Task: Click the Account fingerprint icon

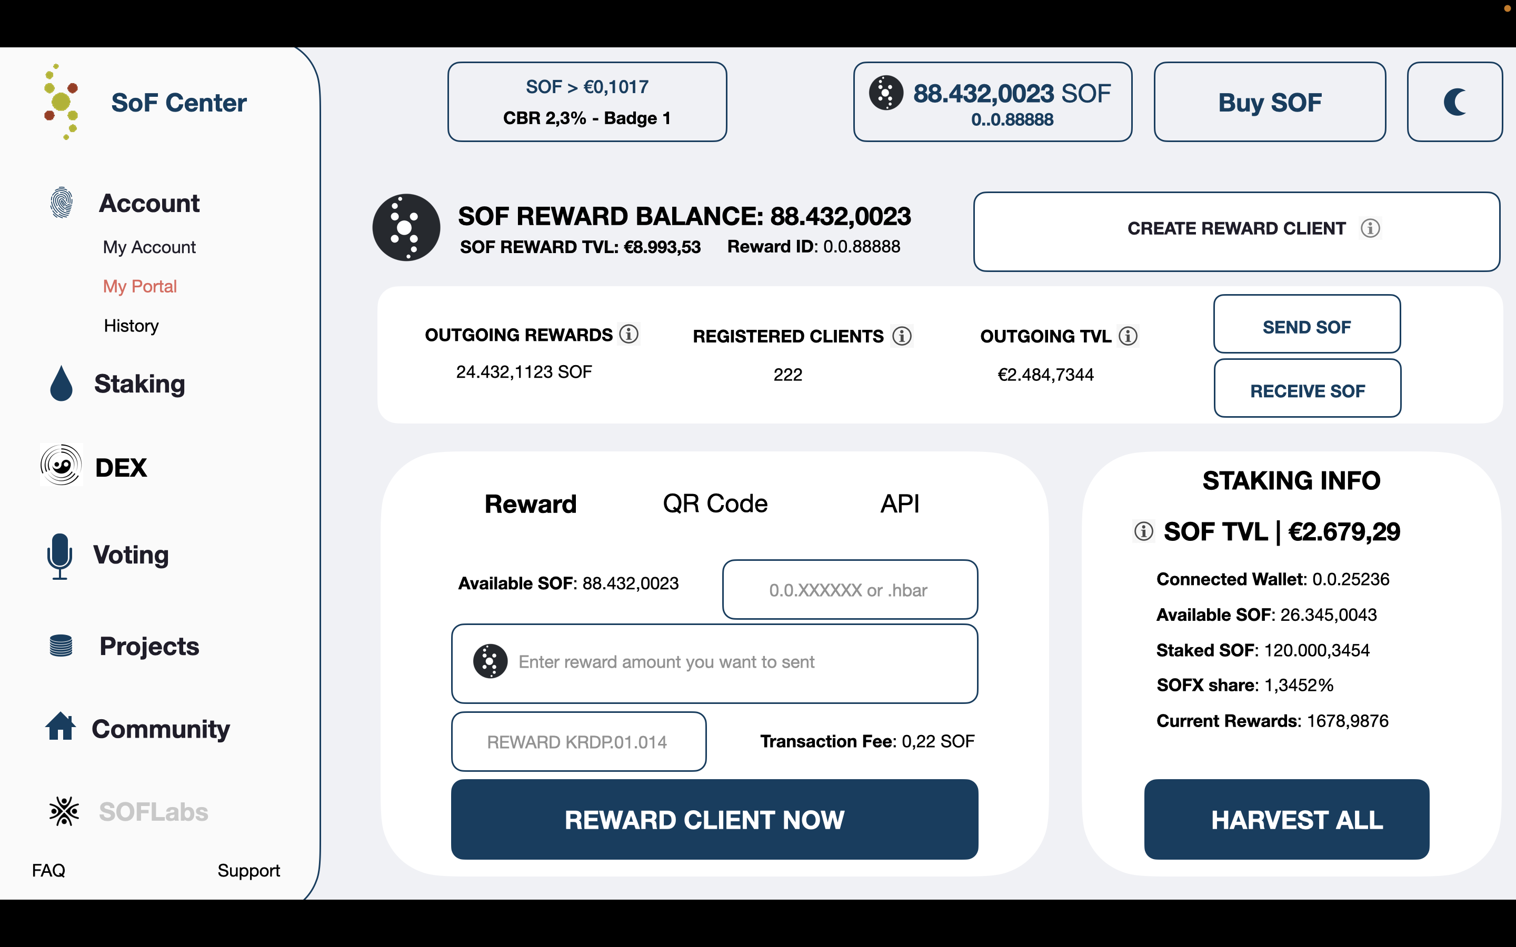Action: pos(62,203)
